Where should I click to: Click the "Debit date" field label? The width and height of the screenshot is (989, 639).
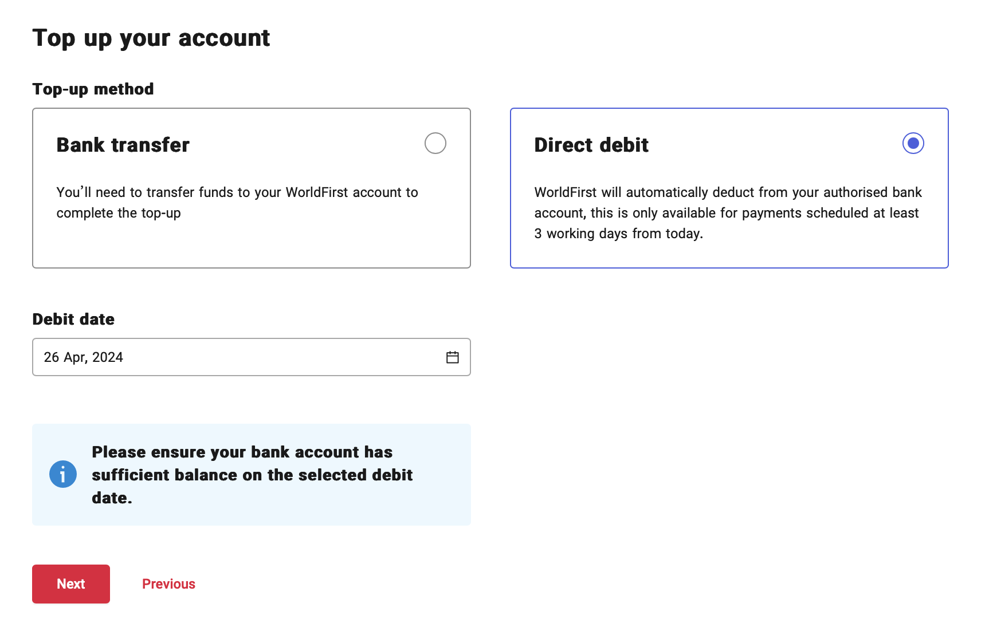73,319
